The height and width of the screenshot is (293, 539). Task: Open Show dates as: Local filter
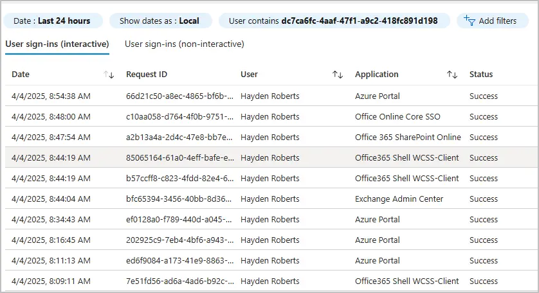point(160,21)
